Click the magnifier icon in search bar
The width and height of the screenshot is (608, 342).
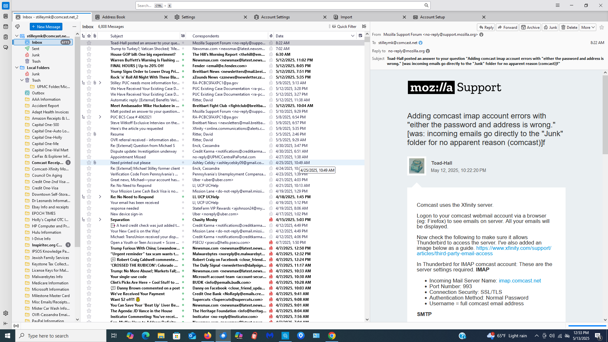[426, 5]
